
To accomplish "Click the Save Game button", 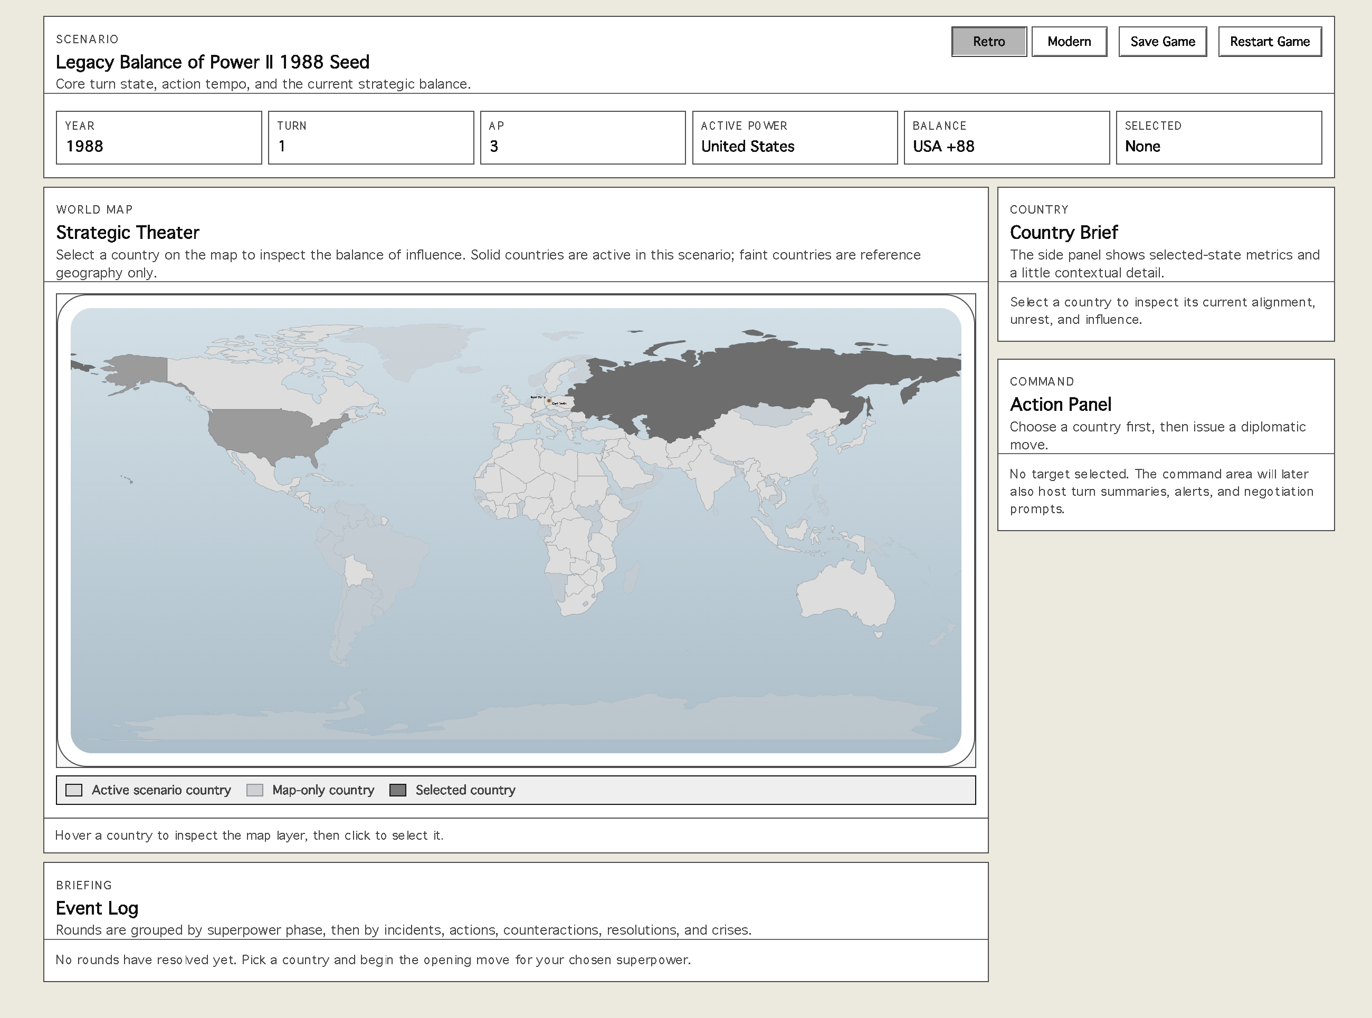I will (x=1163, y=41).
